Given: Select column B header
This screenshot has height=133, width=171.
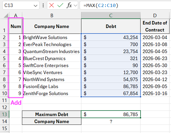Looking at the screenshot, I should 52,15.
